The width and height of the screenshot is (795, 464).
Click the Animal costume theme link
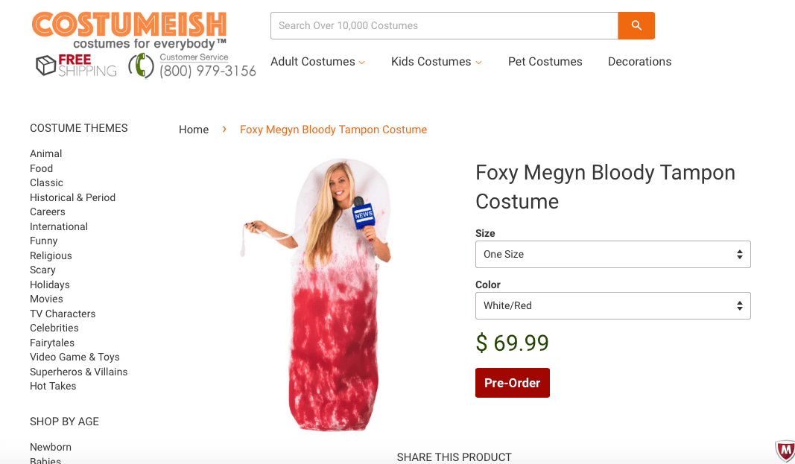[45, 153]
